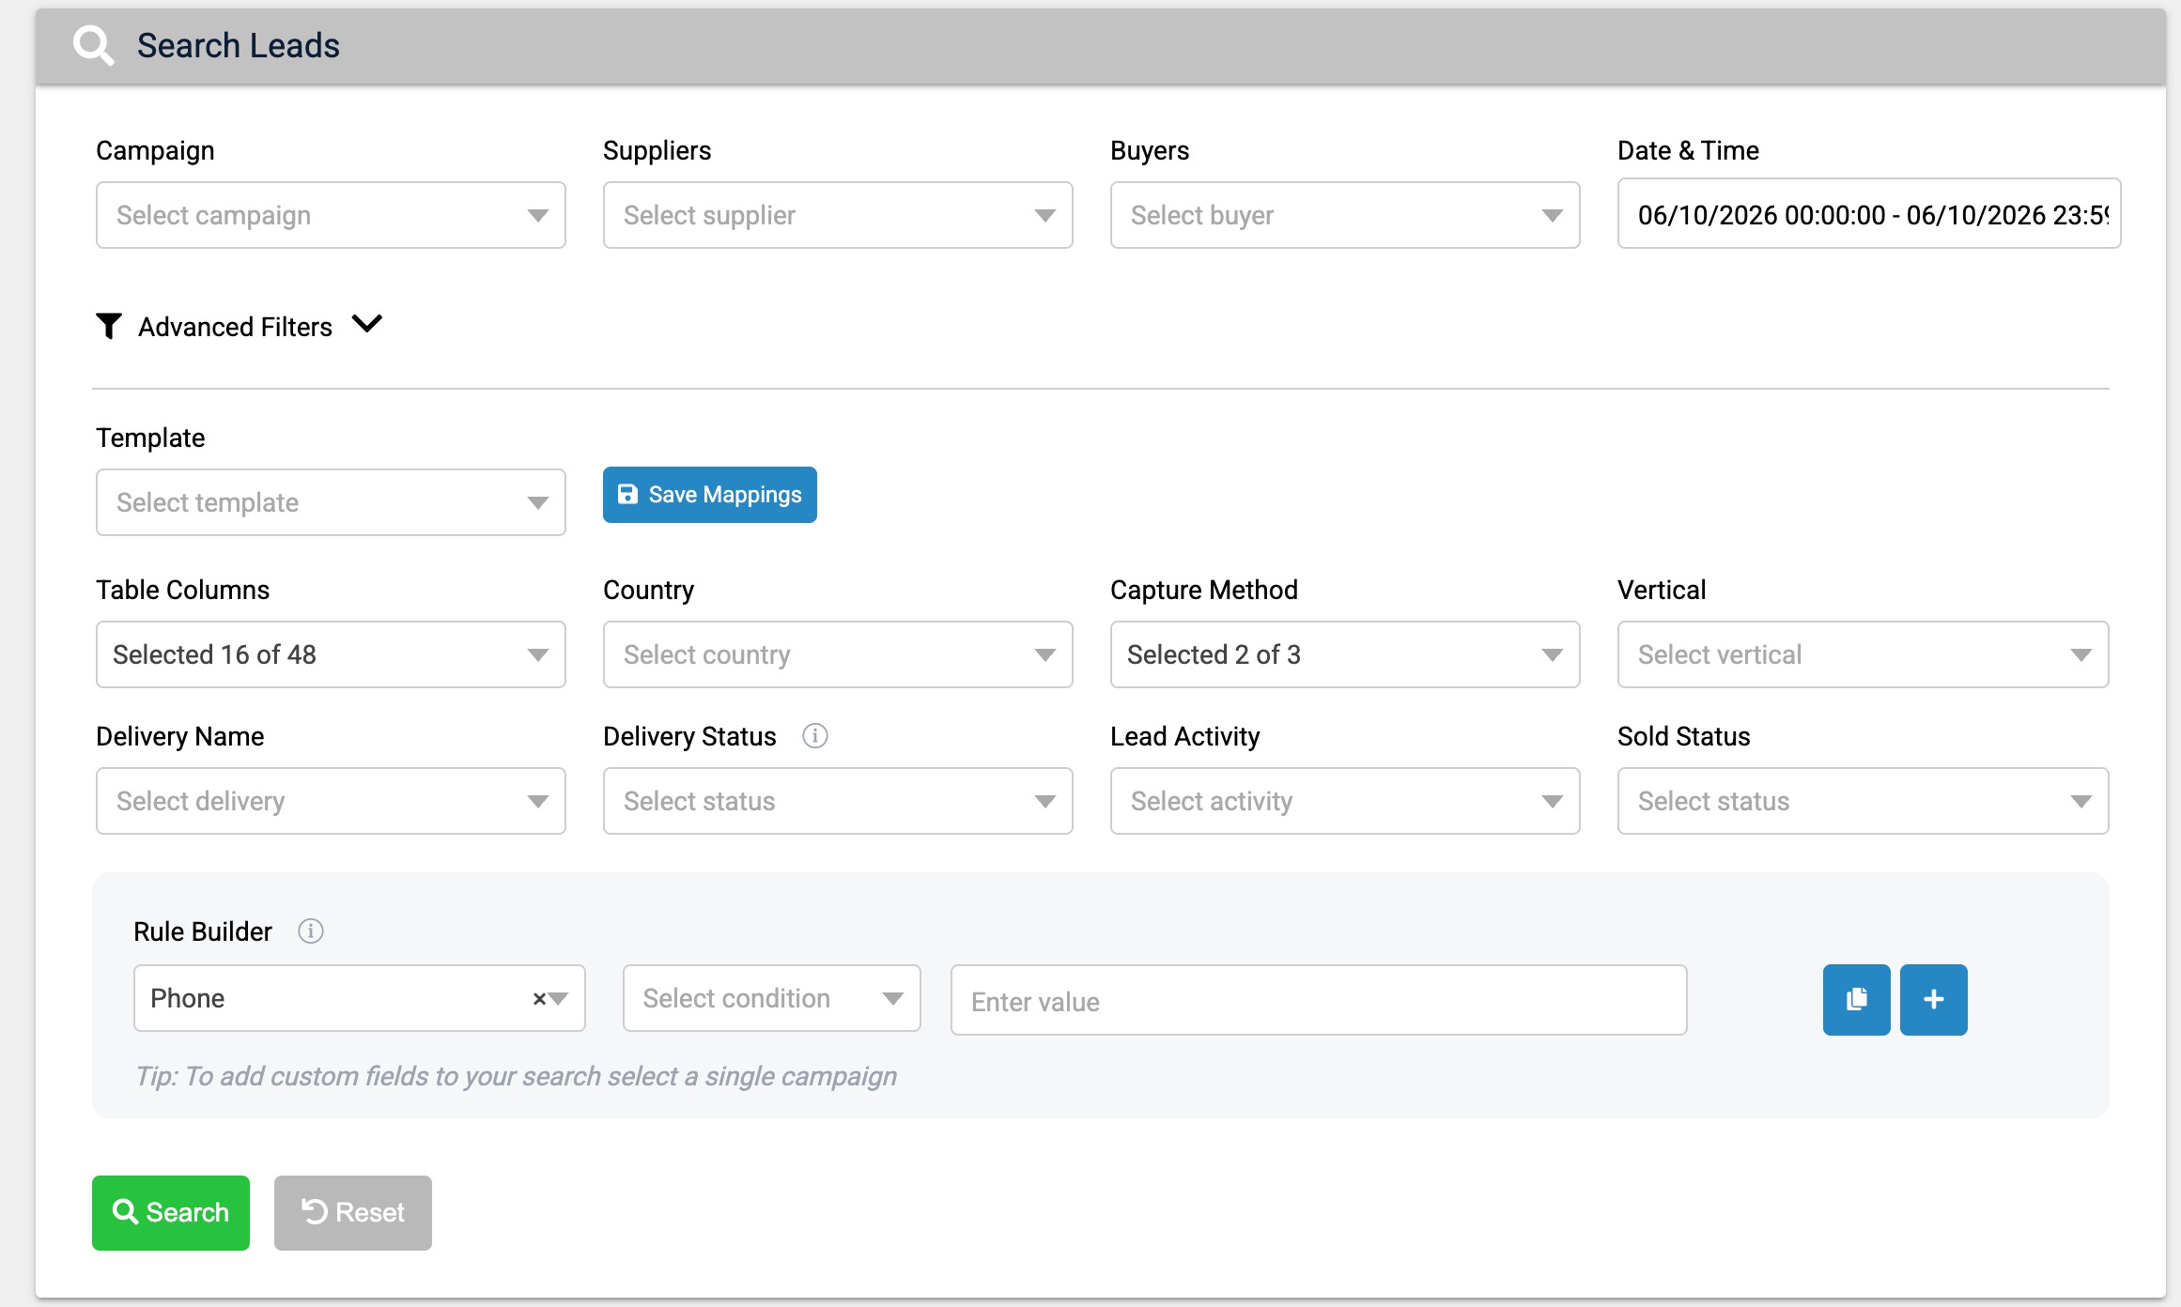Collapse the Advanced Filters chevron
Screen dimensions: 2181x1307
pyautogui.click(x=366, y=324)
